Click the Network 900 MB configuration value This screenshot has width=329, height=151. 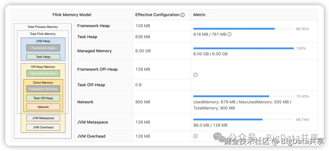coord(143,102)
